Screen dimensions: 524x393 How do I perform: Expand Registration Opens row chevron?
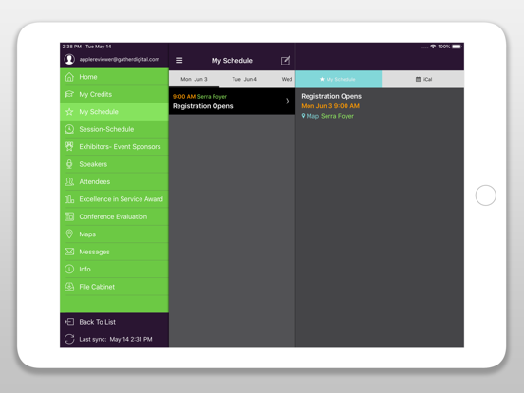287,101
